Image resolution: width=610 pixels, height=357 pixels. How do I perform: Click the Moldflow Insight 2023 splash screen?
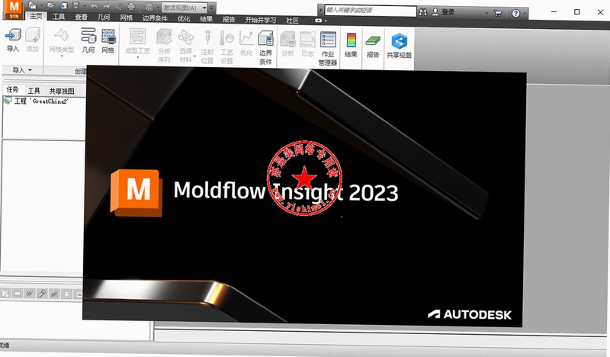click(x=304, y=195)
